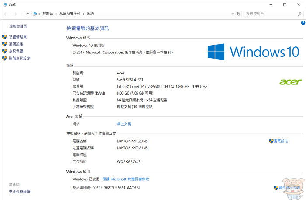
Task: Click the Acer manufacturer value
Action: point(120,73)
